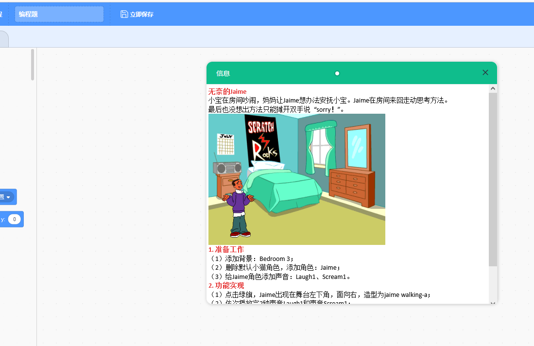Click the line mentioning Laugh1、Scream1 sounds

click(280, 277)
